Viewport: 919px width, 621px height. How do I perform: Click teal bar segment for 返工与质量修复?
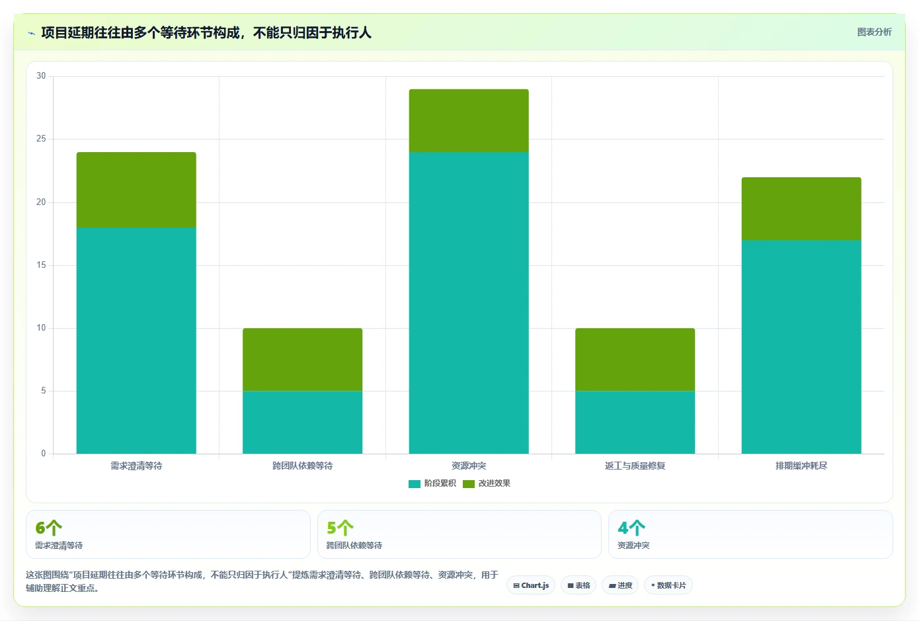coord(635,422)
